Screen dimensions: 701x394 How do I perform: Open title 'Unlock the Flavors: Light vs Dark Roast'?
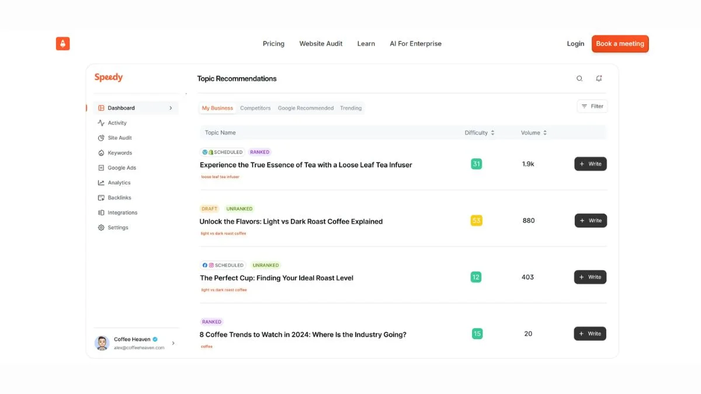click(291, 222)
